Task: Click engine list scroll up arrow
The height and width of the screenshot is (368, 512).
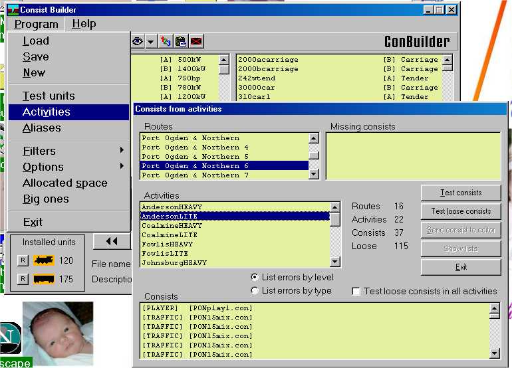Action: pyautogui.click(x=223, y=60)
